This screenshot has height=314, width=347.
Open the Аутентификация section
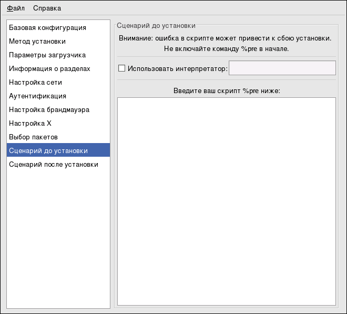pyautogui.click(x=37, y=96)
